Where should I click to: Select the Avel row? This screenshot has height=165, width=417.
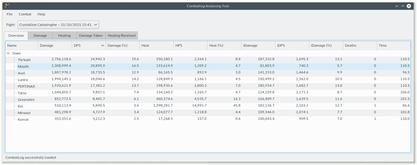[208, 73]
